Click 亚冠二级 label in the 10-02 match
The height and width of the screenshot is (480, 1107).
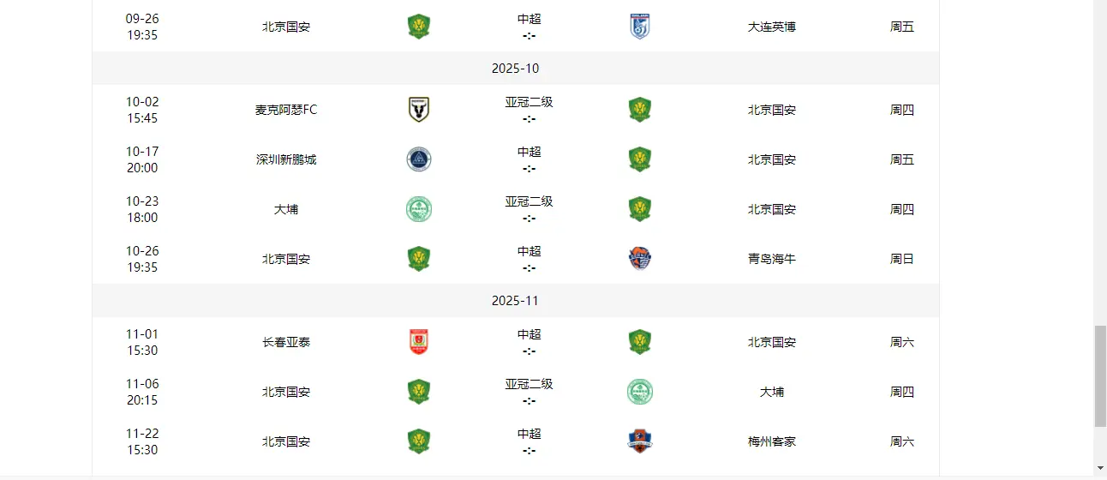[x=529, y=102]
